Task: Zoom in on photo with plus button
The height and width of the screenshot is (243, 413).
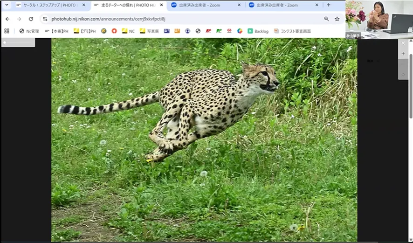Action: point(403,54)
